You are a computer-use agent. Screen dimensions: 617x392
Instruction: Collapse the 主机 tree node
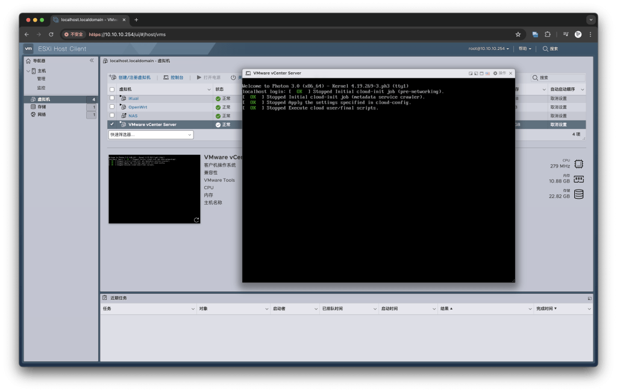[28, 71]
